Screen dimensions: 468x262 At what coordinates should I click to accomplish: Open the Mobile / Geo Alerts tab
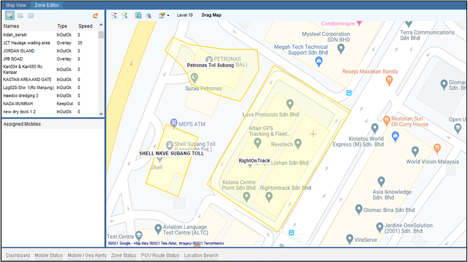[87, 256]
